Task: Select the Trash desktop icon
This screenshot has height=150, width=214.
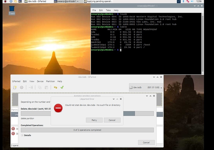Action: pyautogui.click(x=12, y=10)
